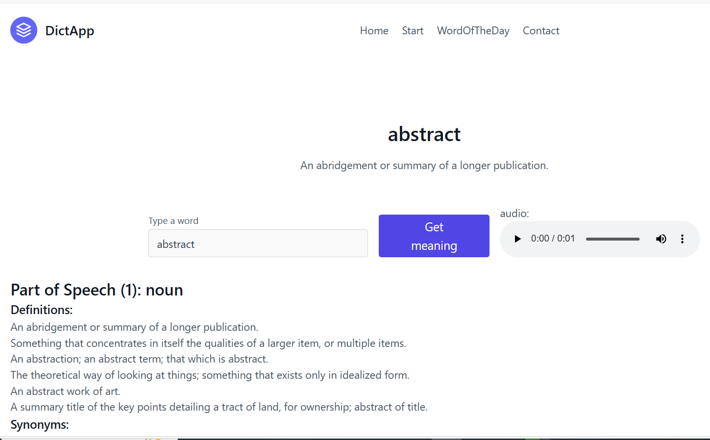Viewport: 710px width, 440px height.
Task: Click the "audio:" label above the player
Action: 514,214
